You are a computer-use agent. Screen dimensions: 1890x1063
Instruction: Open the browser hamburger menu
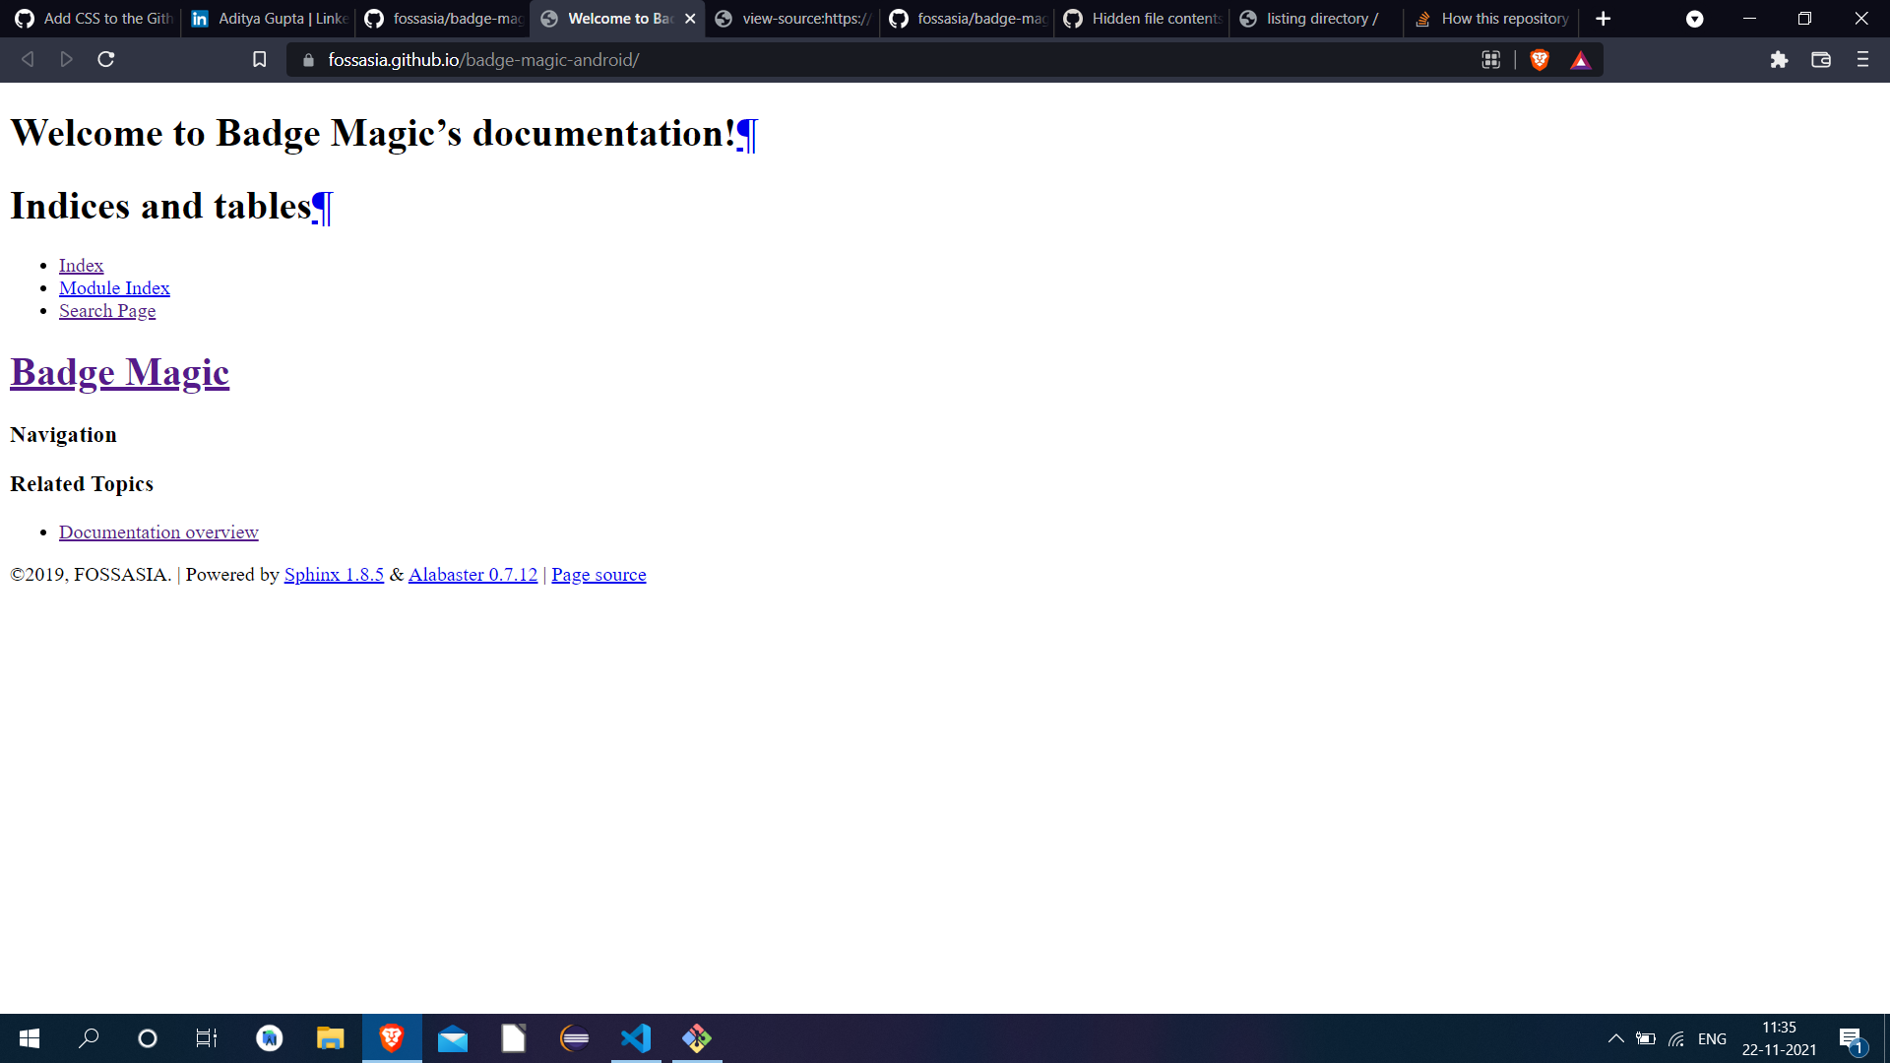[x=1862, y=60]
